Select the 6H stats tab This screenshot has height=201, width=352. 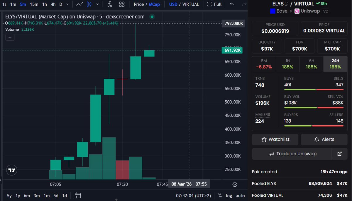pos(312,64)
